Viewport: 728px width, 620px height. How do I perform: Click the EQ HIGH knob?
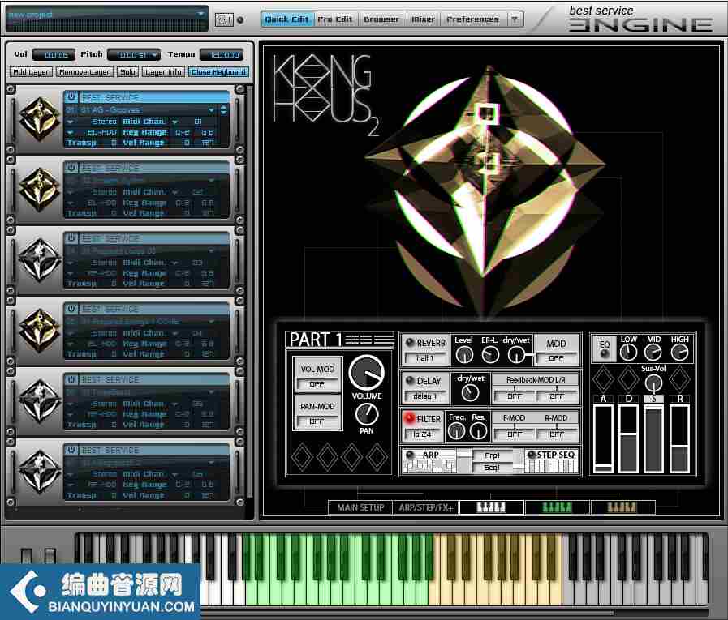pos(679,352)
